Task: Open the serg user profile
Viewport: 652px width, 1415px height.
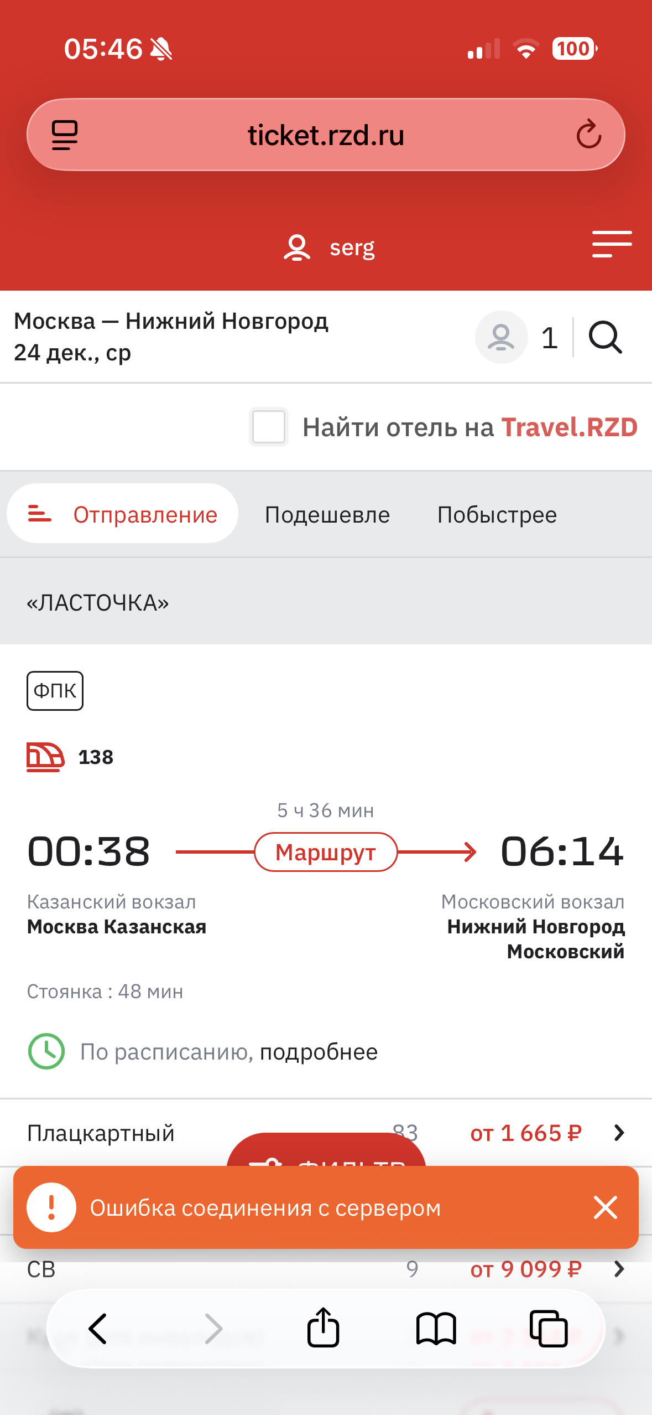Action: point(330,247)
